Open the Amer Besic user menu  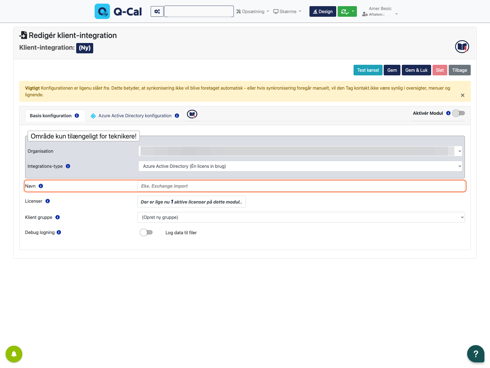[380, 11]
